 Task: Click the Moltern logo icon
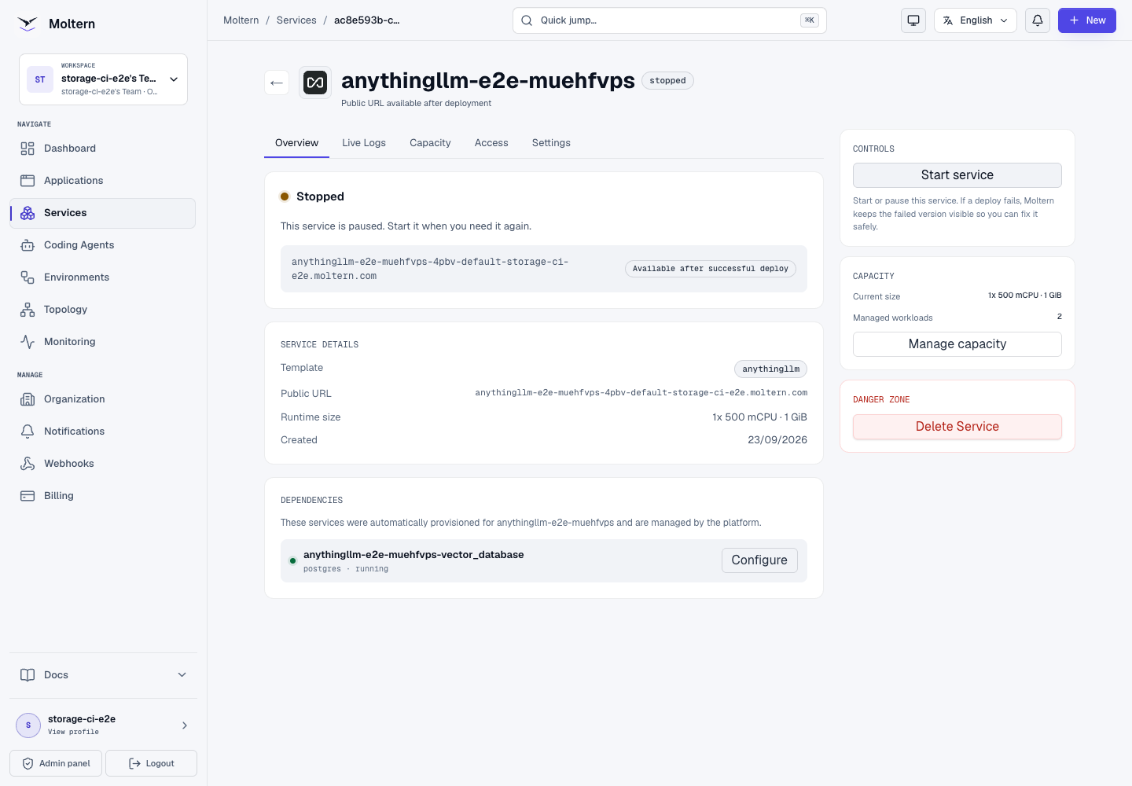click(28, 24)
